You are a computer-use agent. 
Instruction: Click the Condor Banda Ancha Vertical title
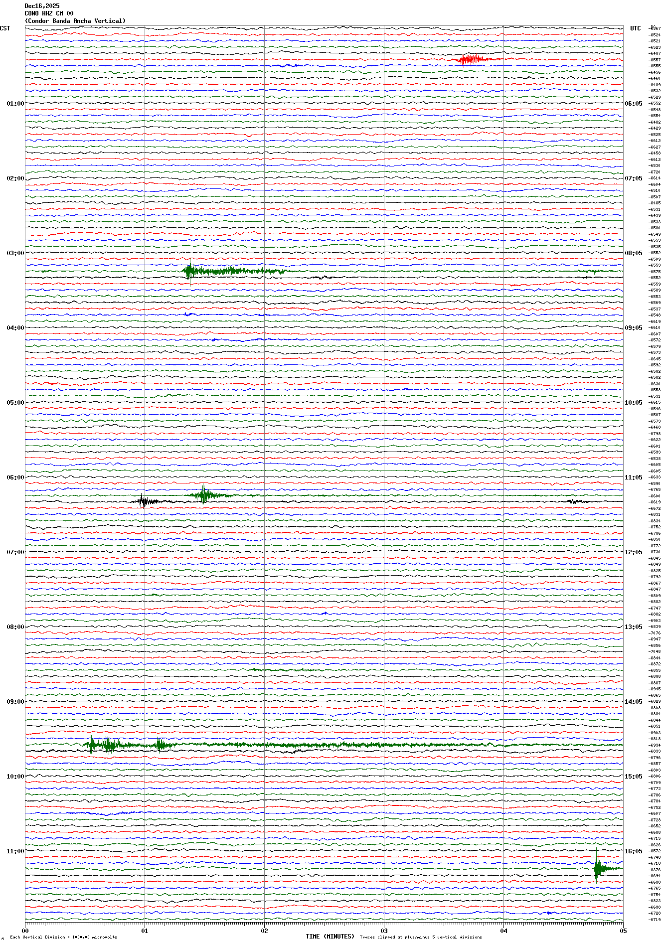75,21
